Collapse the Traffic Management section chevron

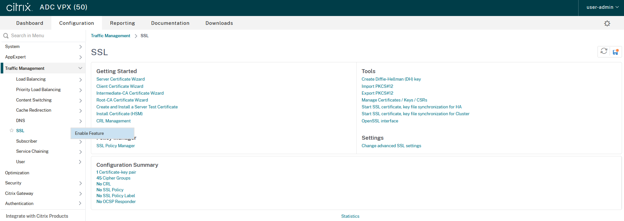pos(80,68)
